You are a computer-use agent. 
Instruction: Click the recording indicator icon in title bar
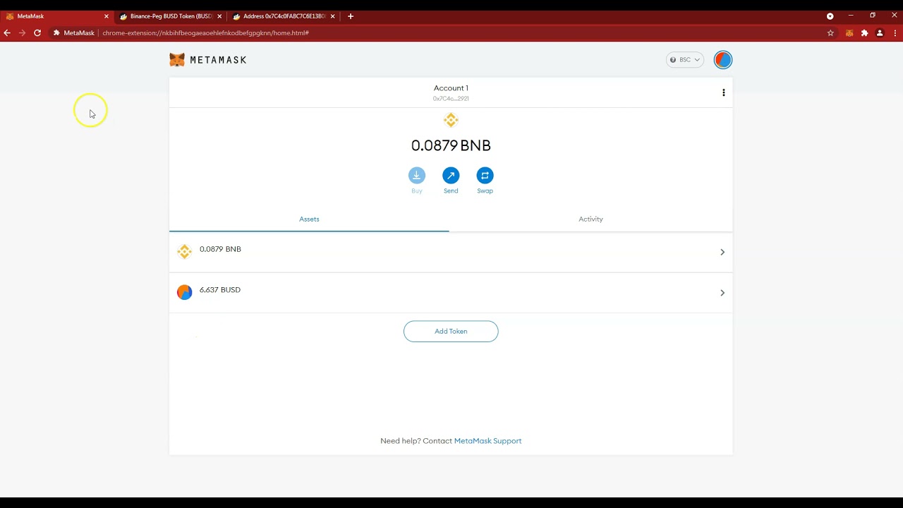coord(830,16)
